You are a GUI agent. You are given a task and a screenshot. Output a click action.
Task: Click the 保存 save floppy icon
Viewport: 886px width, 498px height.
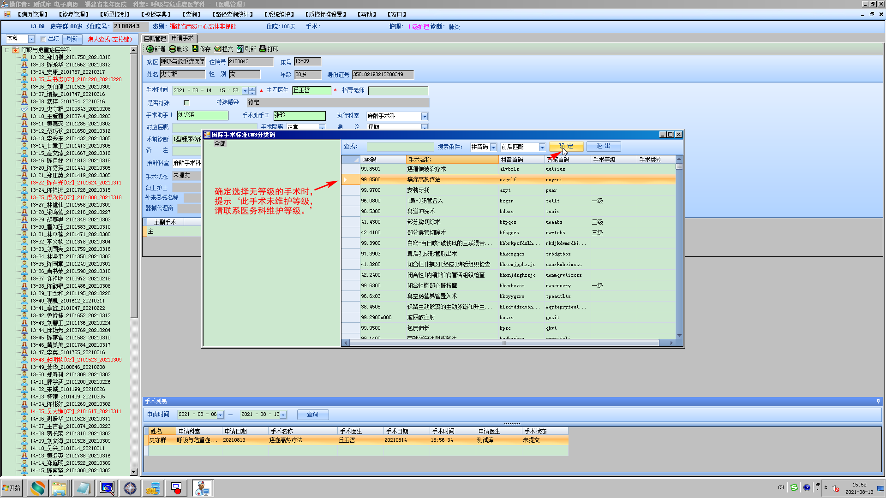point(195,49)
